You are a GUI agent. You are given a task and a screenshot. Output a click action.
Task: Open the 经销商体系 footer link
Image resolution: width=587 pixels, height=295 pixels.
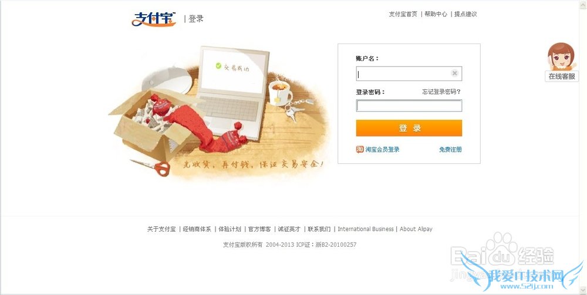coord(197,229)
